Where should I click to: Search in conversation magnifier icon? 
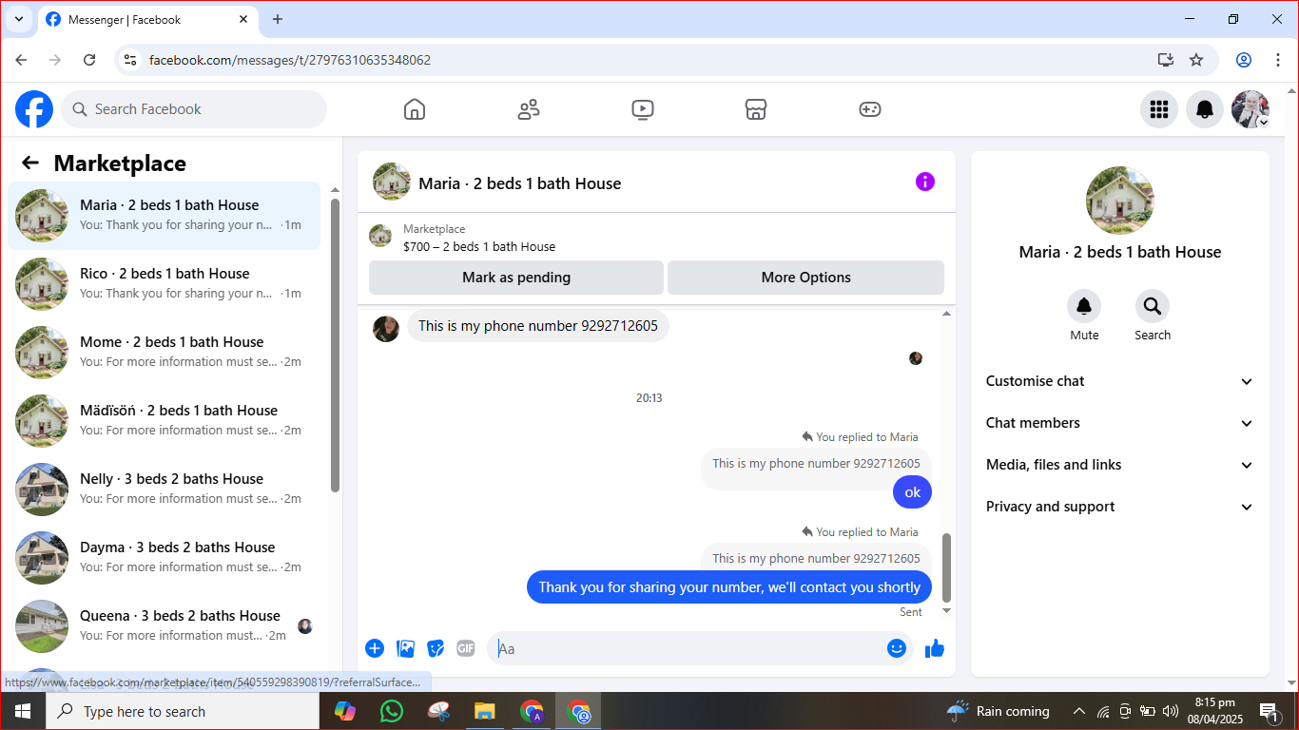coord(1153,306)
